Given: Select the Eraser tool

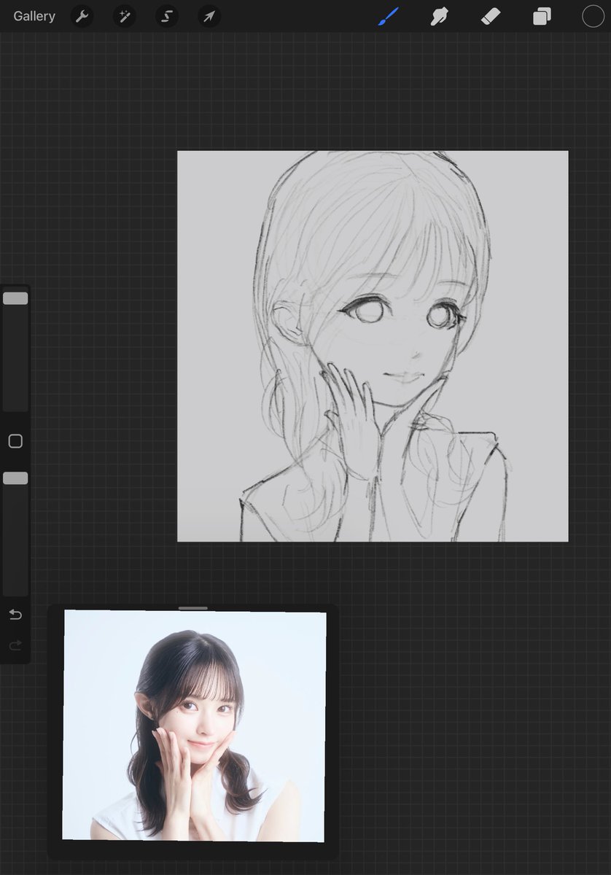Looking at the screenshot, I should [x=491, y=16].
